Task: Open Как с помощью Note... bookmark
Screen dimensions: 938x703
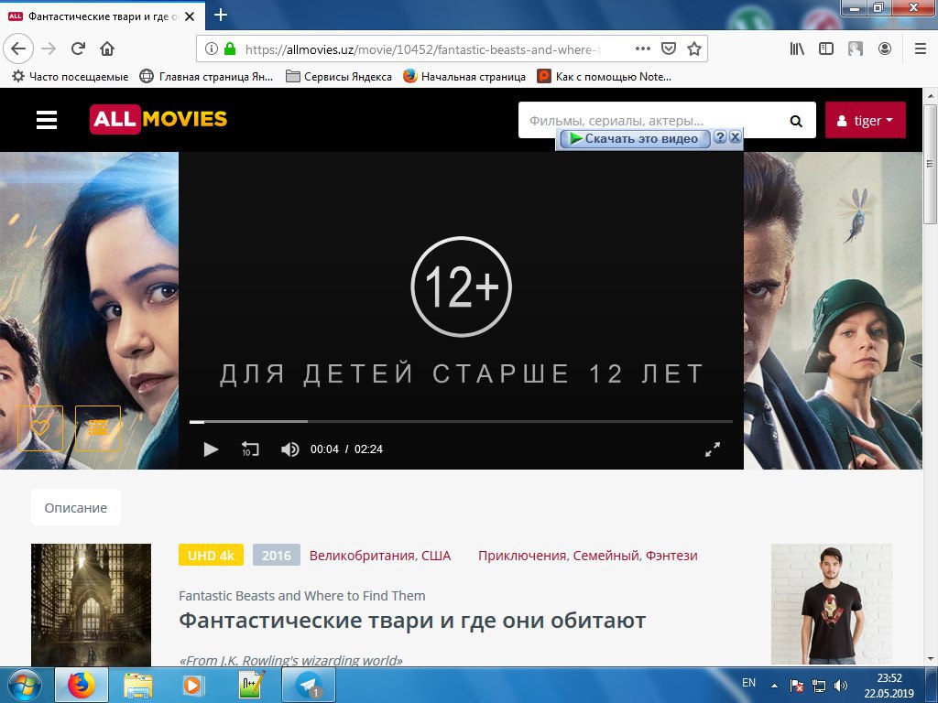Action: [x=605, y=77]
